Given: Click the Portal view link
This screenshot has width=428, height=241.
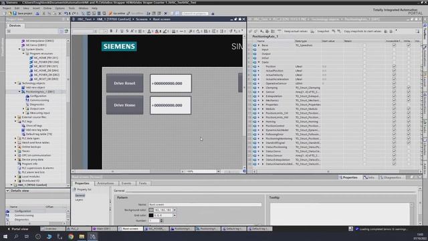Looking at the screenshot, I should pos(18,229).
